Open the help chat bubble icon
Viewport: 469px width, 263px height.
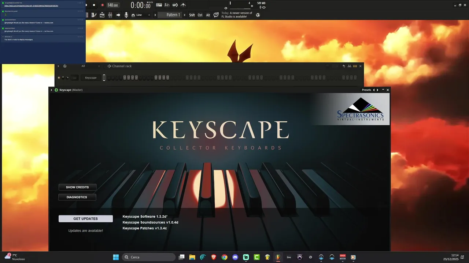pos(216,15)
